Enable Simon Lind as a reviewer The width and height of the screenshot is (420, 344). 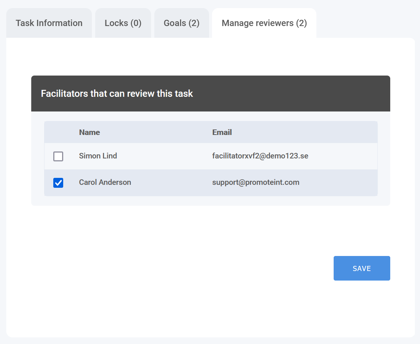point(58,156)
